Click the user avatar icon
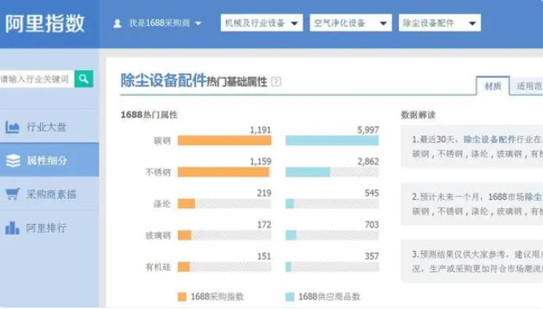The width and height of the screenshot is (543, 309). 117,23
